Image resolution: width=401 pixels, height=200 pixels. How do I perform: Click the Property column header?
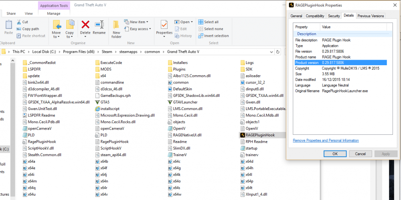click(307, 27)
